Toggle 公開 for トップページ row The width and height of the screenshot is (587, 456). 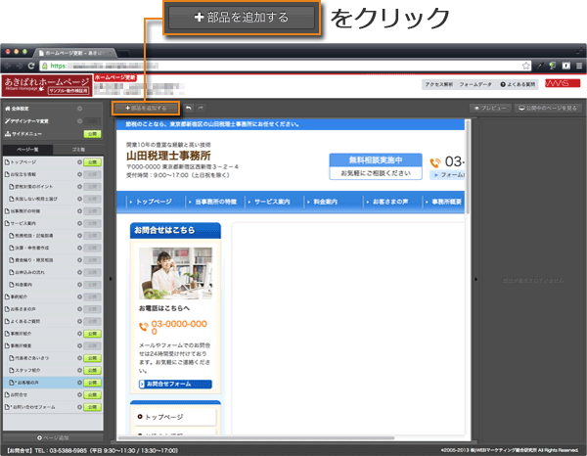point(93,162)
